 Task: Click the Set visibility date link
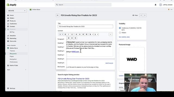tap(124, 37)
